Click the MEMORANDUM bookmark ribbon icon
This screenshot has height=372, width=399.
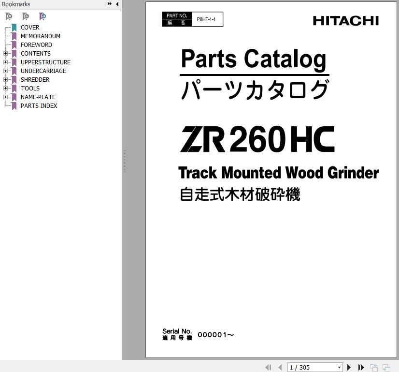coord(14,36)
